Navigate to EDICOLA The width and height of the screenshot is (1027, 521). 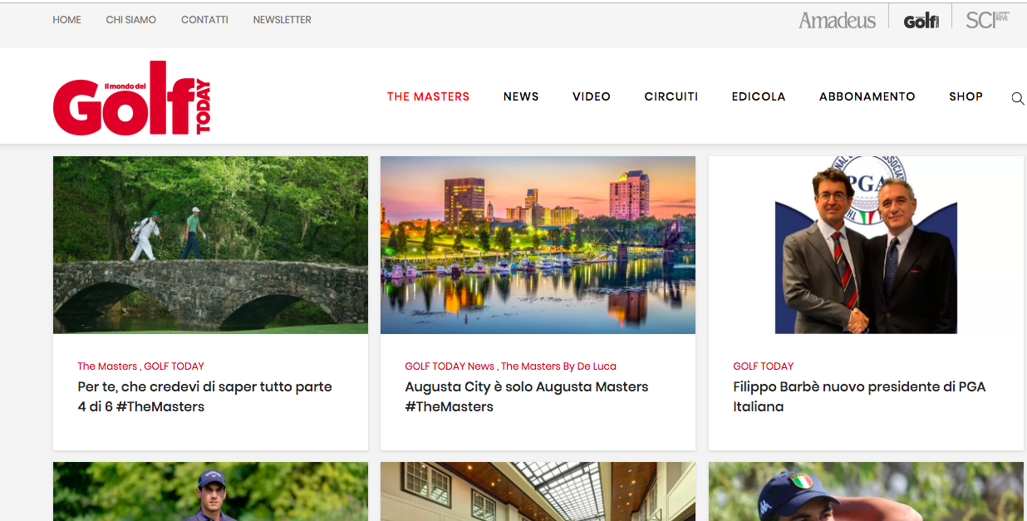click(759, 96)
